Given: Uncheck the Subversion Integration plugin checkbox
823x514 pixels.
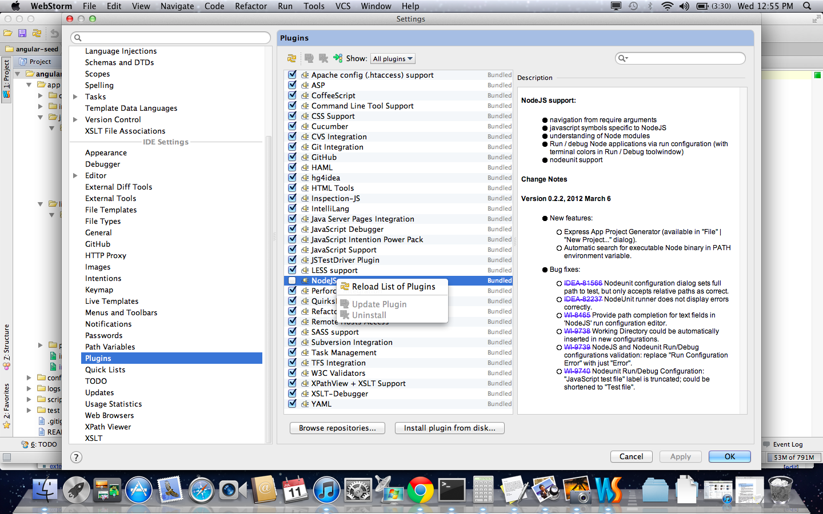Looking at the screenshot, I should 292,342.
